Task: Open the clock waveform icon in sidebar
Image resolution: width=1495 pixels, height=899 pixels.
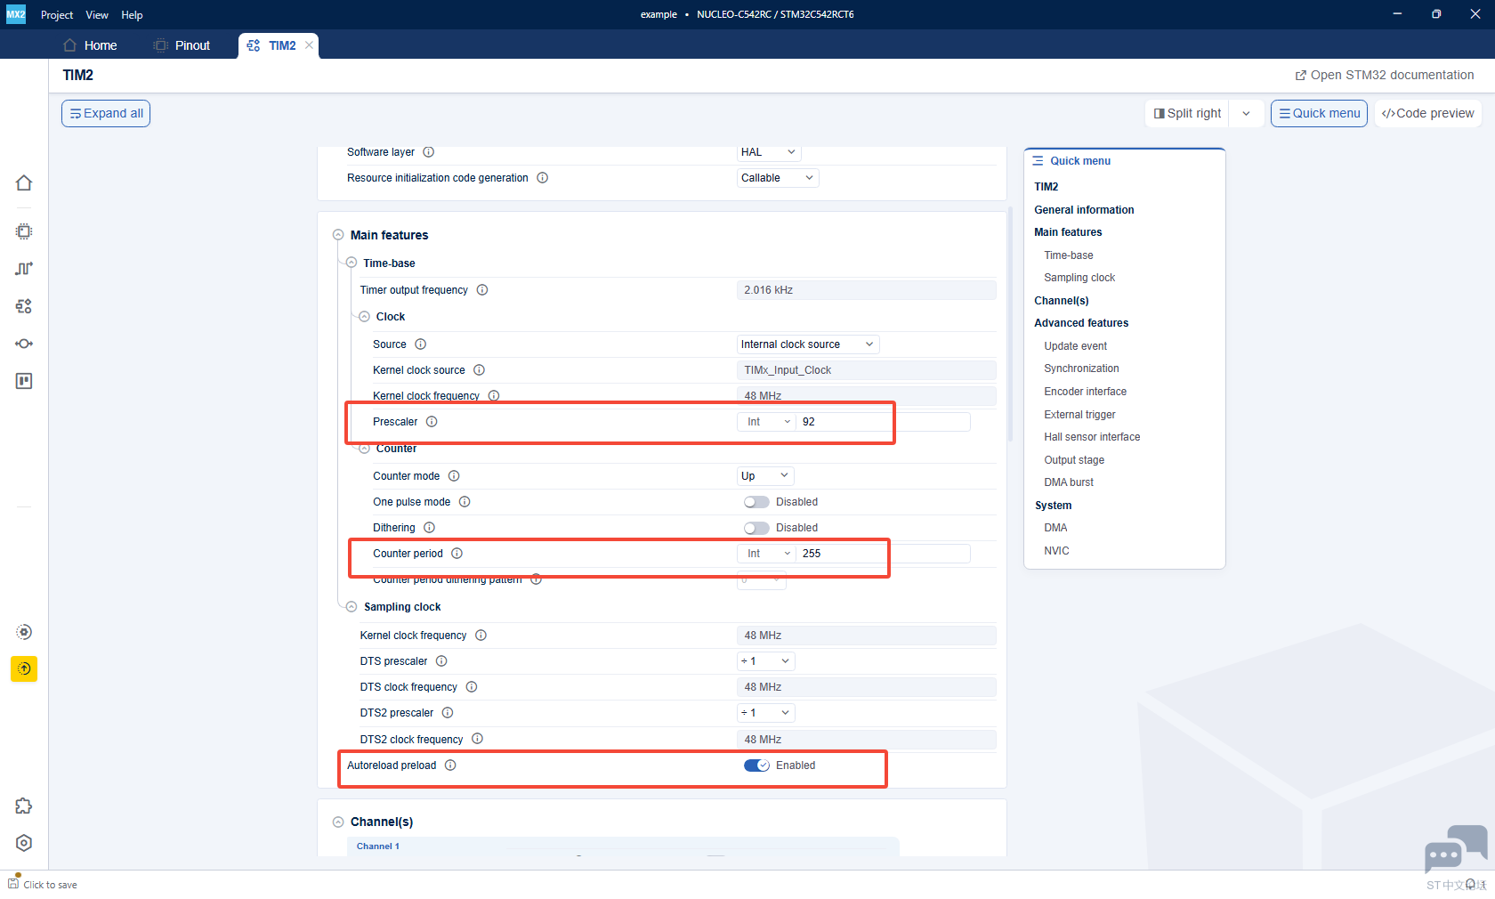Action: click(24, 269)
